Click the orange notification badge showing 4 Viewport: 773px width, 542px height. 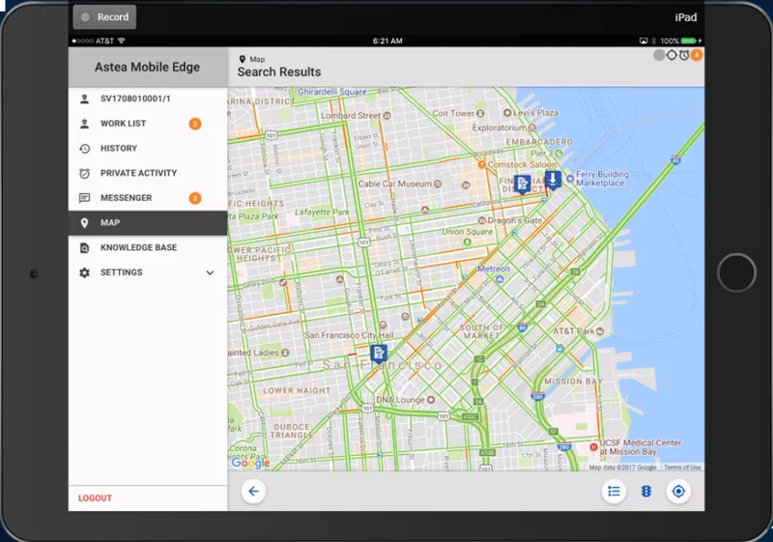point(697,55)
